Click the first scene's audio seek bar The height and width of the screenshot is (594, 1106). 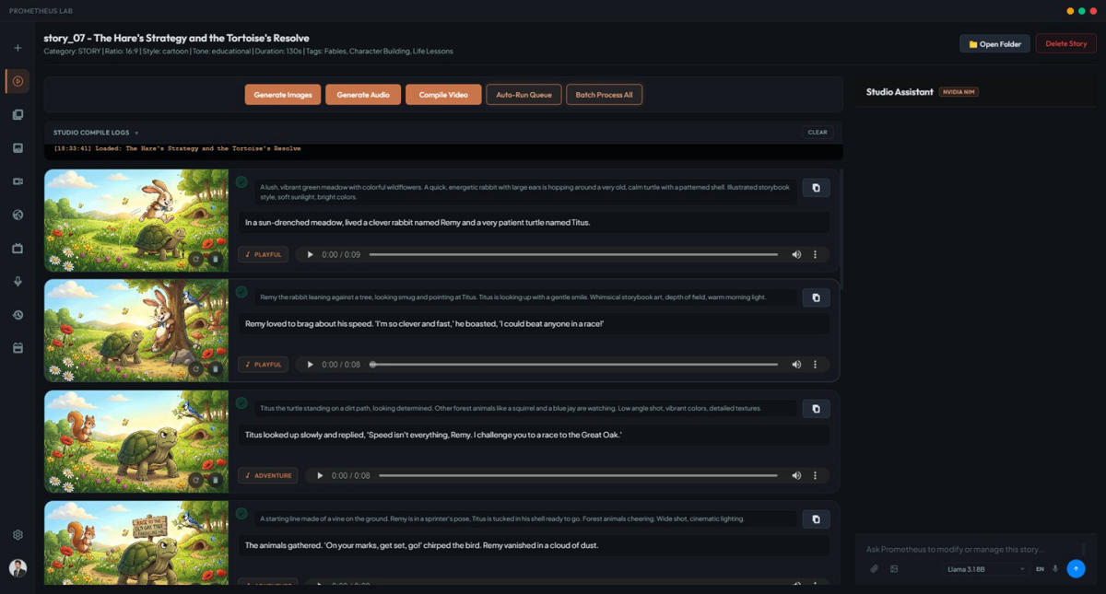point(577,254)
